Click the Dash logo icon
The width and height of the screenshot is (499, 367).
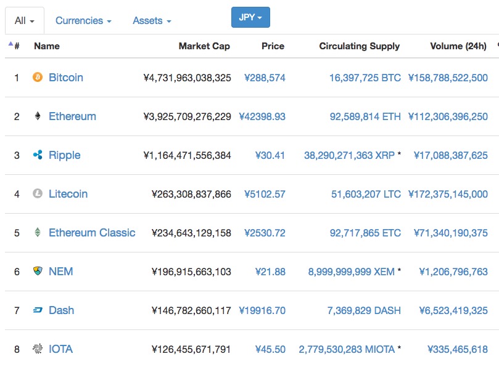38,310
